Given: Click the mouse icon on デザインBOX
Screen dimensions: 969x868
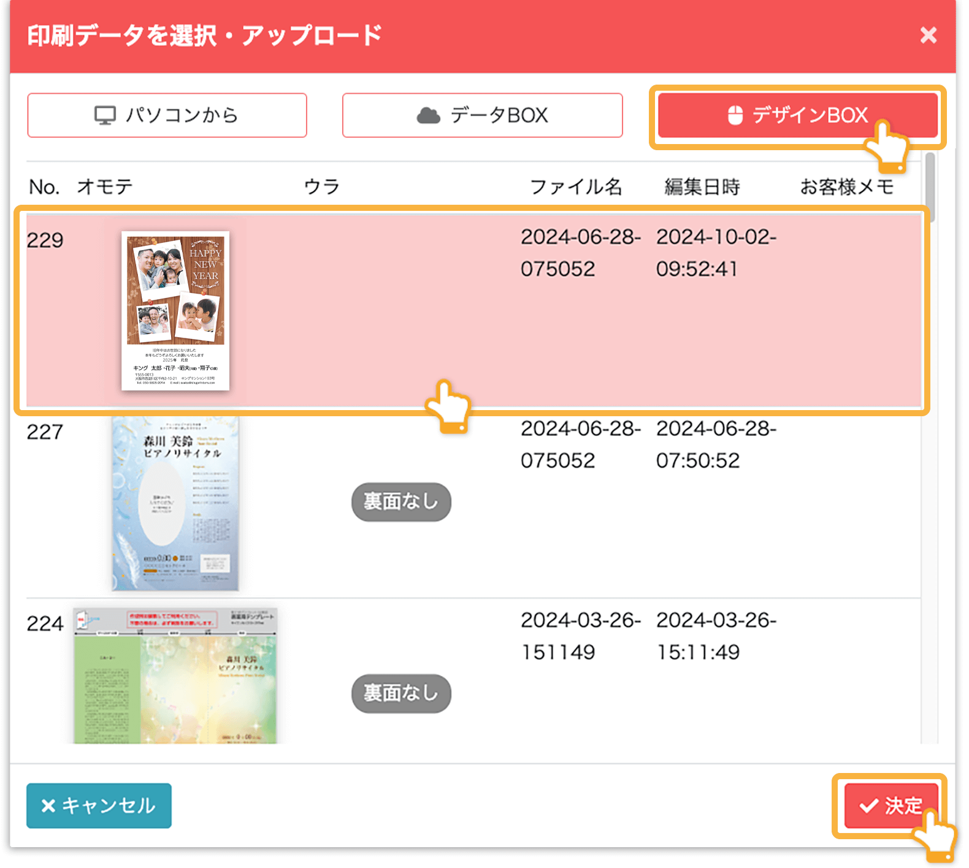Looking at the screenshot, I should pos(735,115).
